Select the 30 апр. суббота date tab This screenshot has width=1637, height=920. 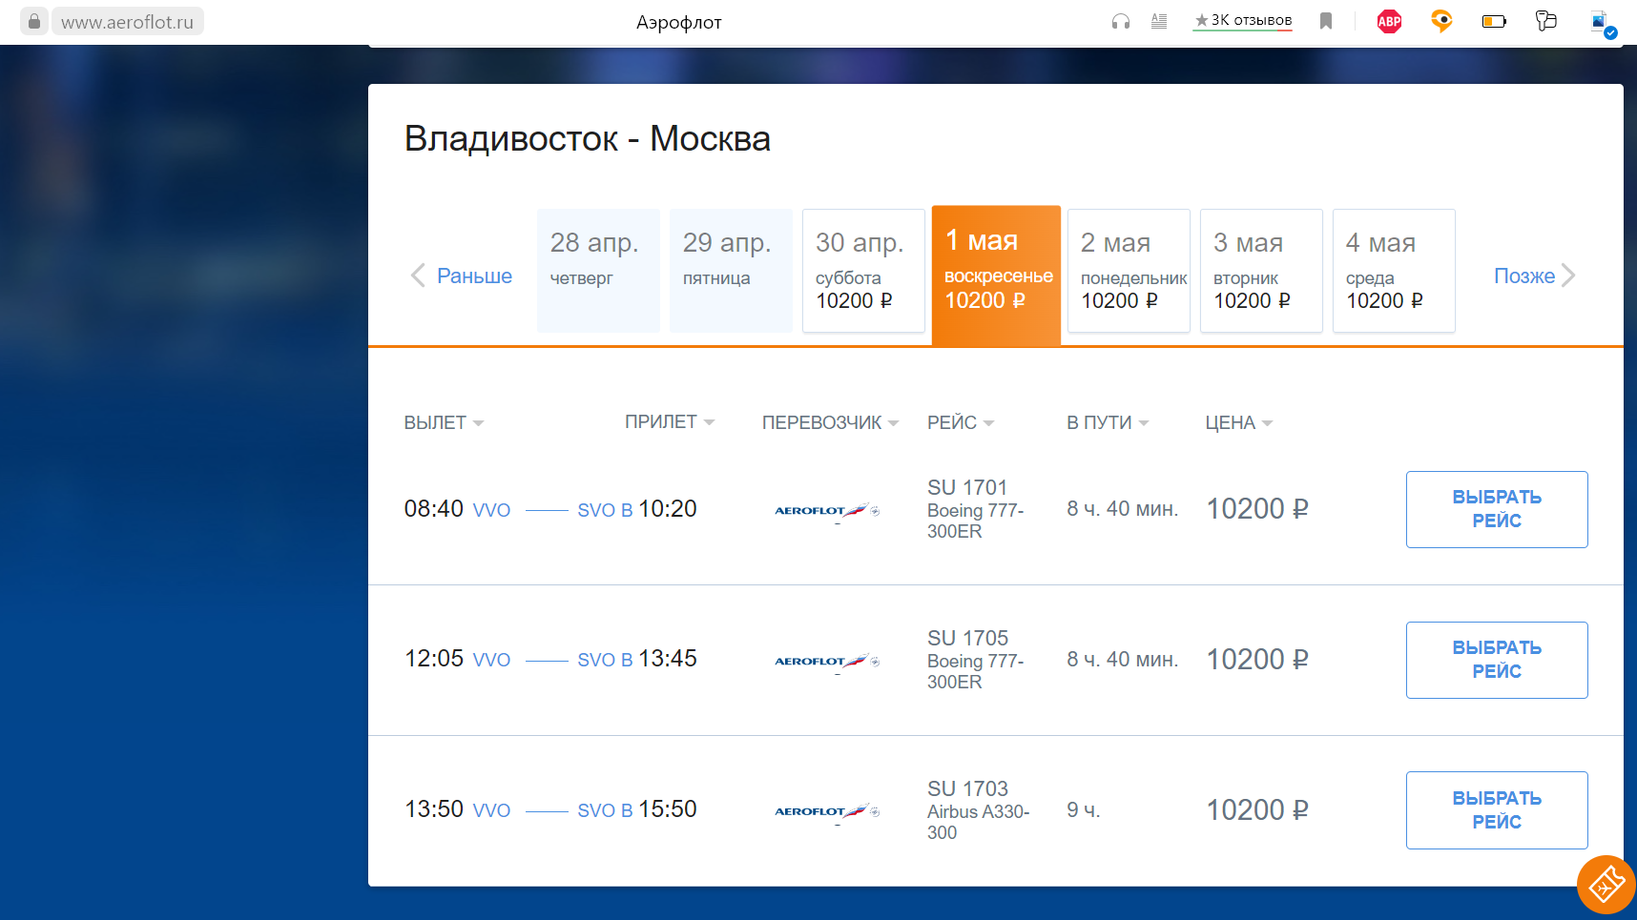coord(863,271)
